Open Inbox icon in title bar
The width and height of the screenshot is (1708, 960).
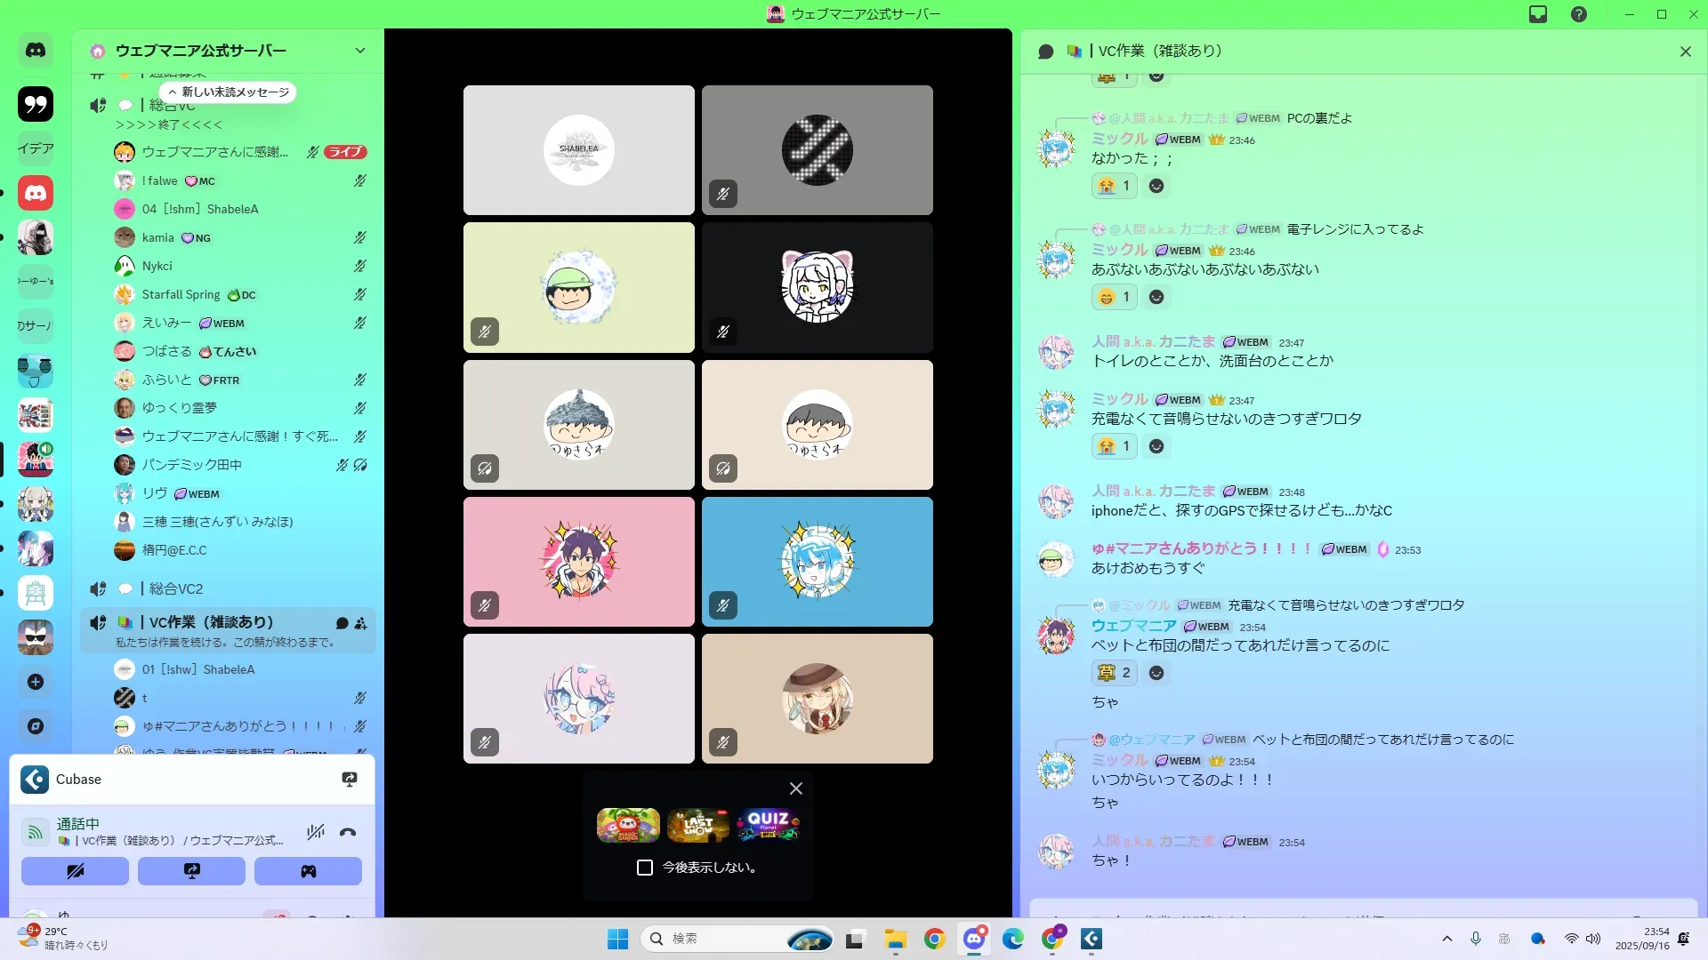(1538, 14)
